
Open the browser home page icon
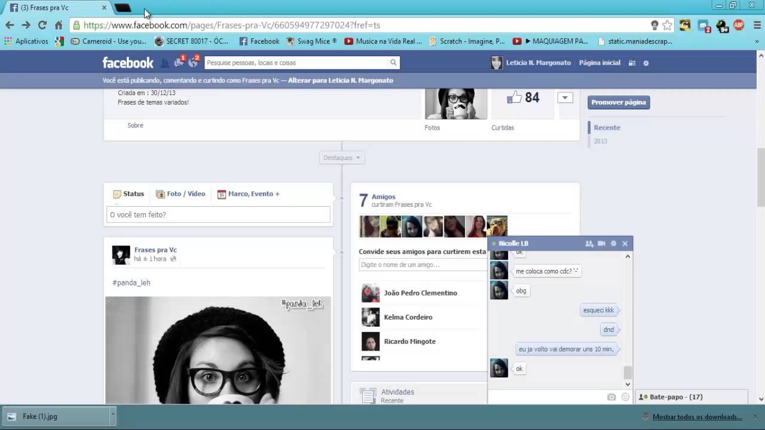click(x=59, y=25)
